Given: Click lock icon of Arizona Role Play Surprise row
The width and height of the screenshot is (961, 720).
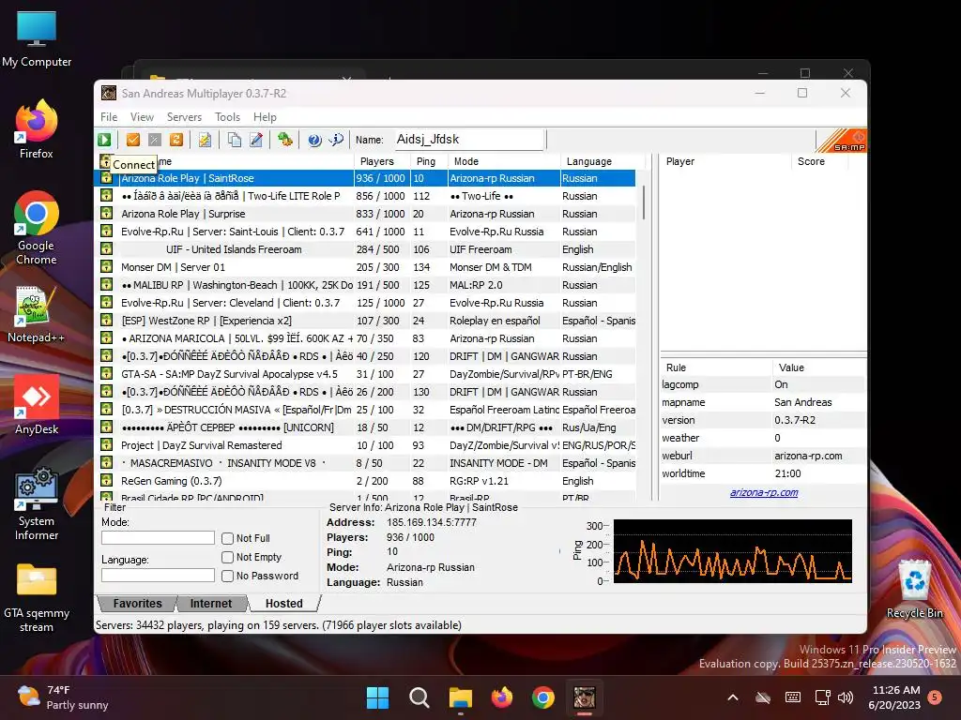Looking at the screenshot, I should [x=107, y=214].
